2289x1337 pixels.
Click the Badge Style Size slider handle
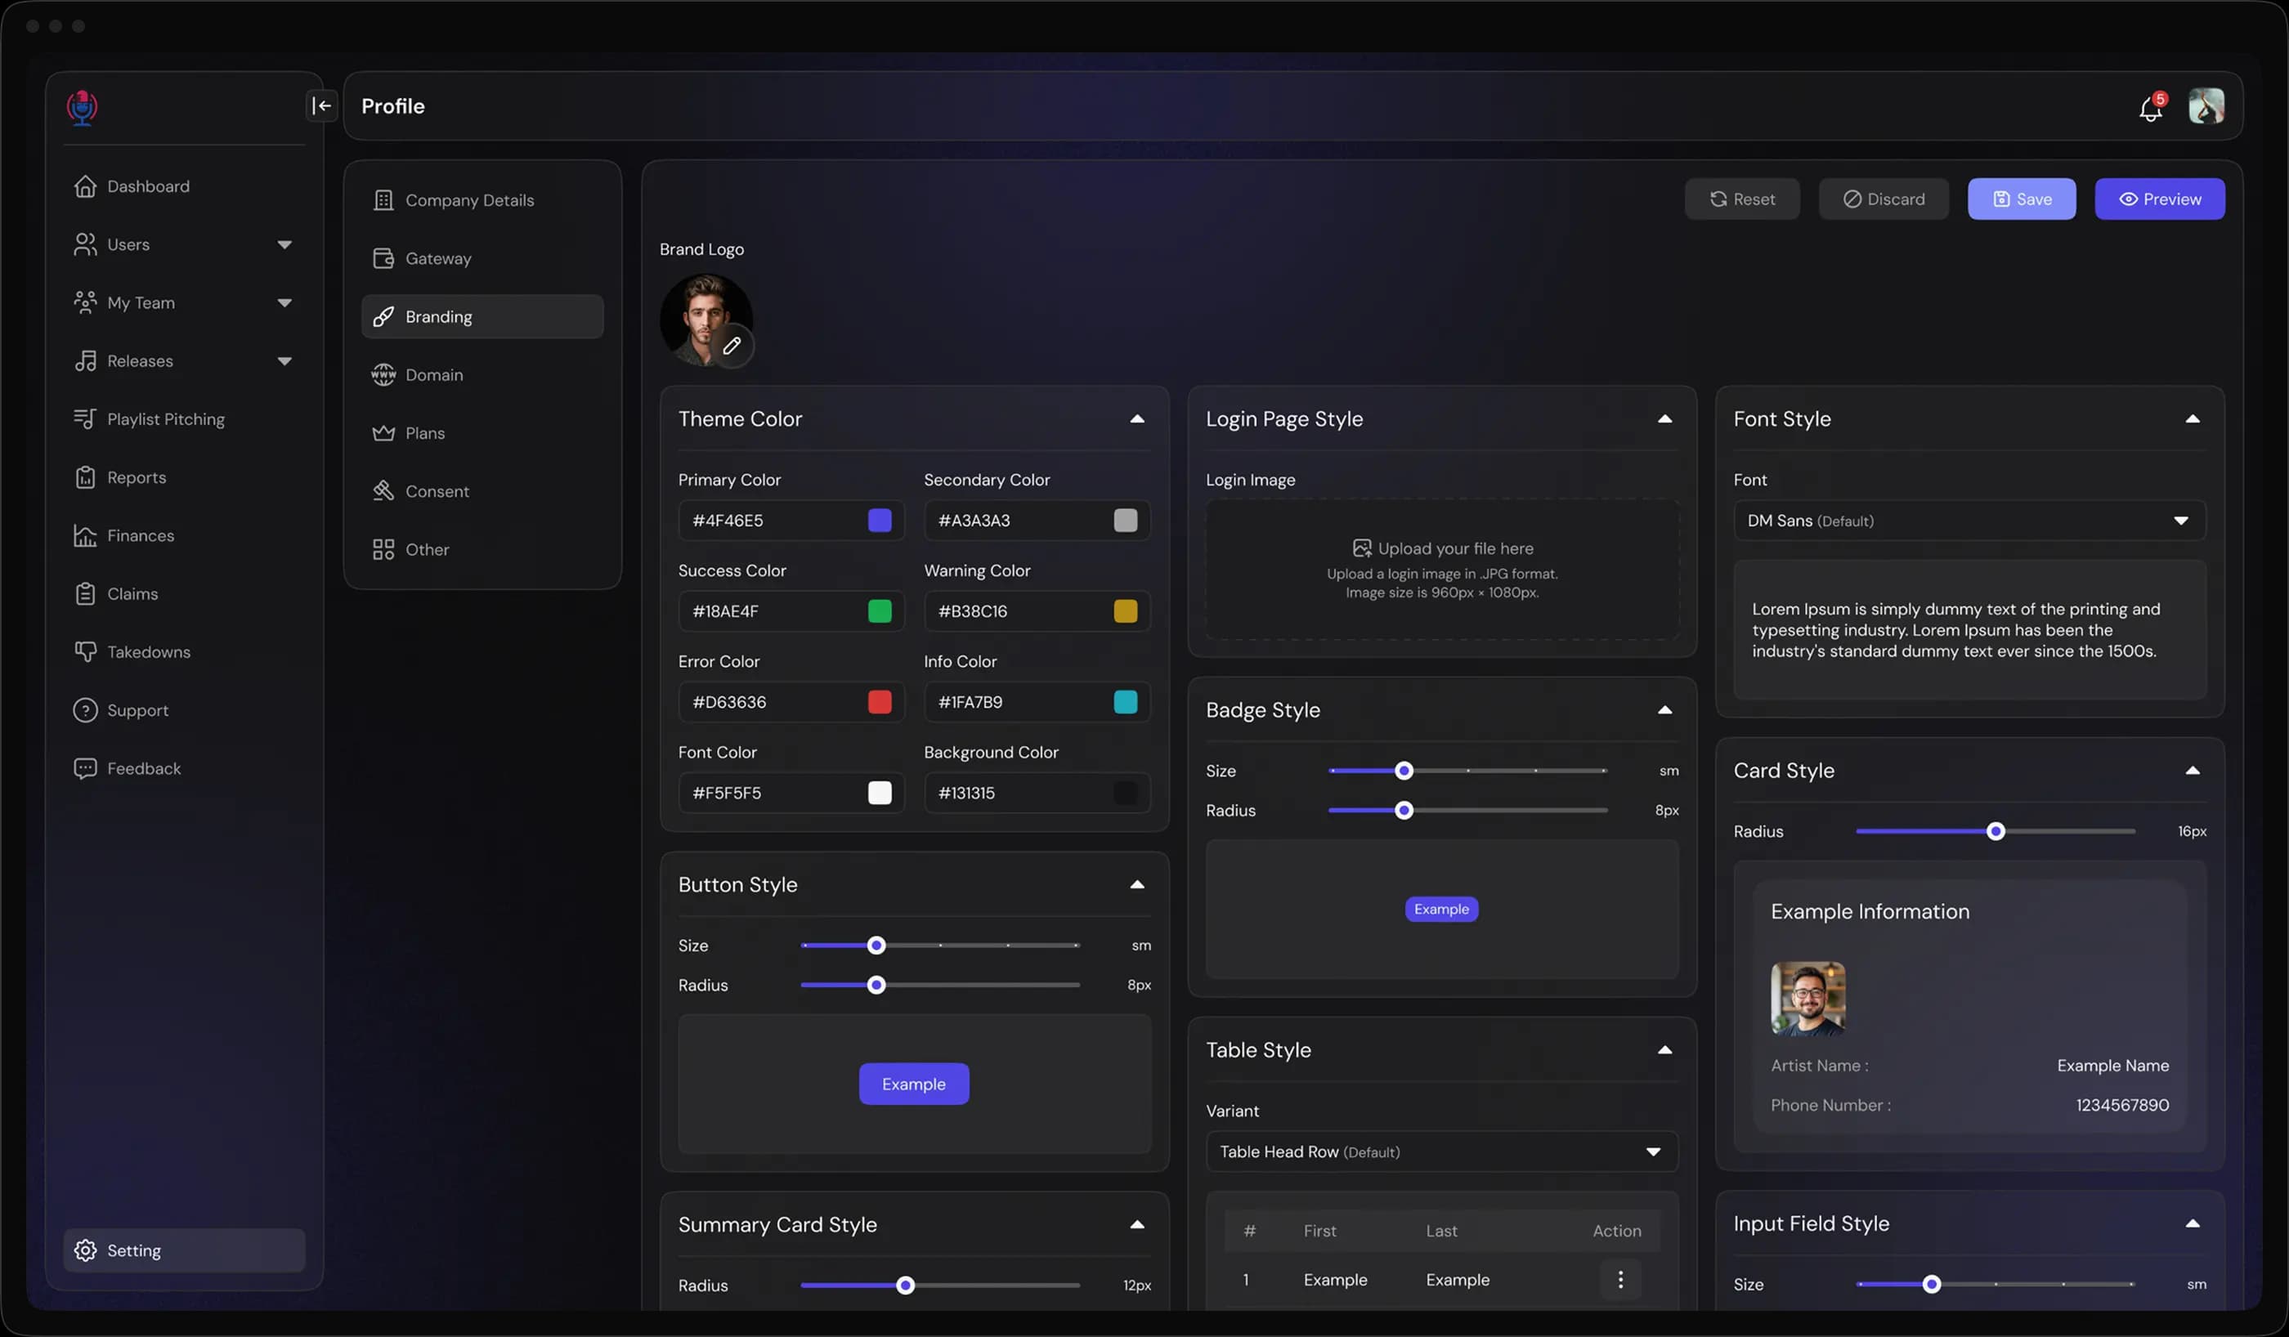click(x=1404, y=770)
